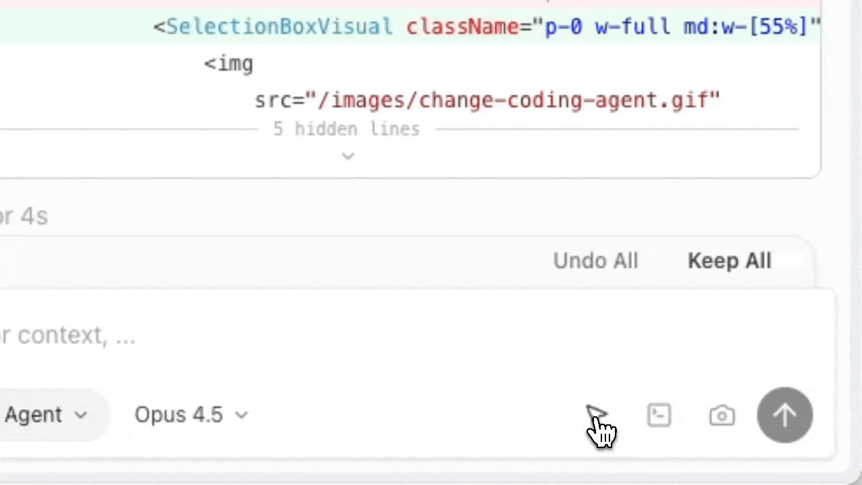The height and width of the screenshot is (485, 862).
Task: Click the terminal panel icon next to camera
Action: pos(659,415)
